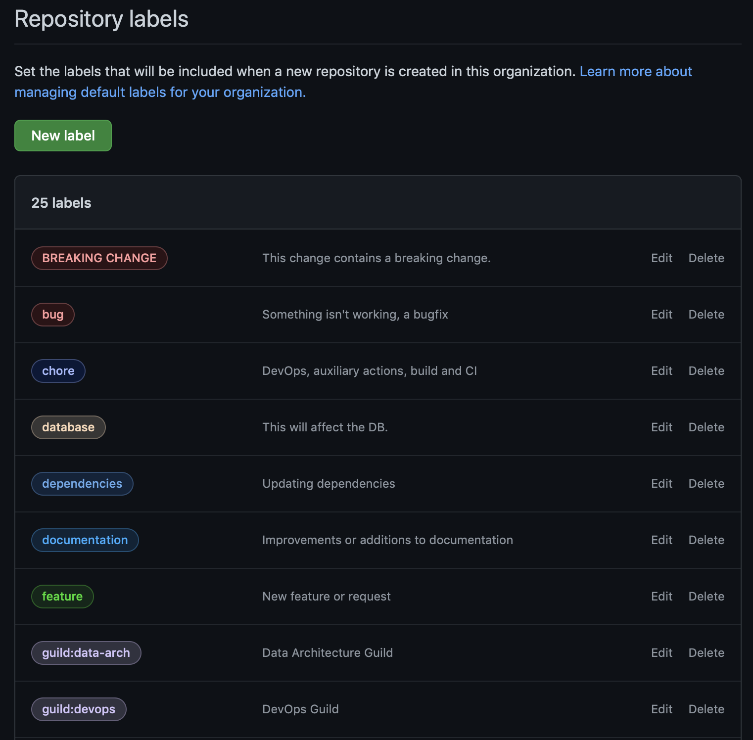
Task: Select the guild:data-arch label pill
Action: pyautogui.click(x=86, y=653)
